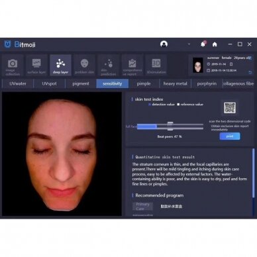Screen dimensions: 257x257
Task: Select the deep layer analysis icon
Action: point(60,66)
